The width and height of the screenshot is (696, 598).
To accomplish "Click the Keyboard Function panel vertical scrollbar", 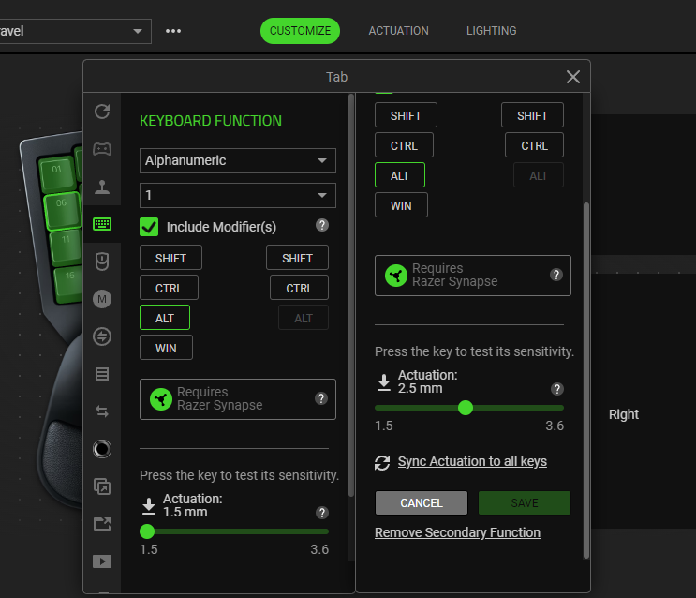I will tap(351, 295).
